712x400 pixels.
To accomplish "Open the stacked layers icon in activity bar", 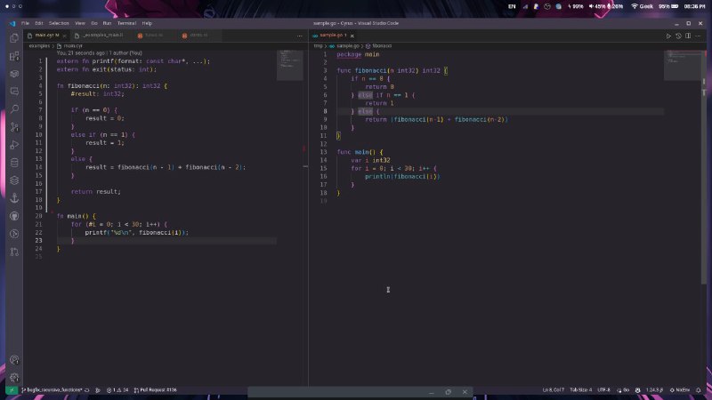I will tap(14, 180).
